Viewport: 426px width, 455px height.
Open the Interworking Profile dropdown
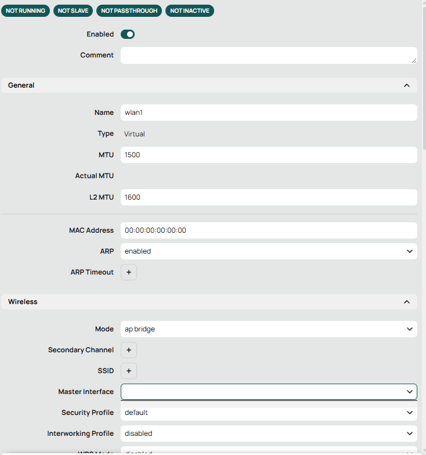tap(269, 434)
